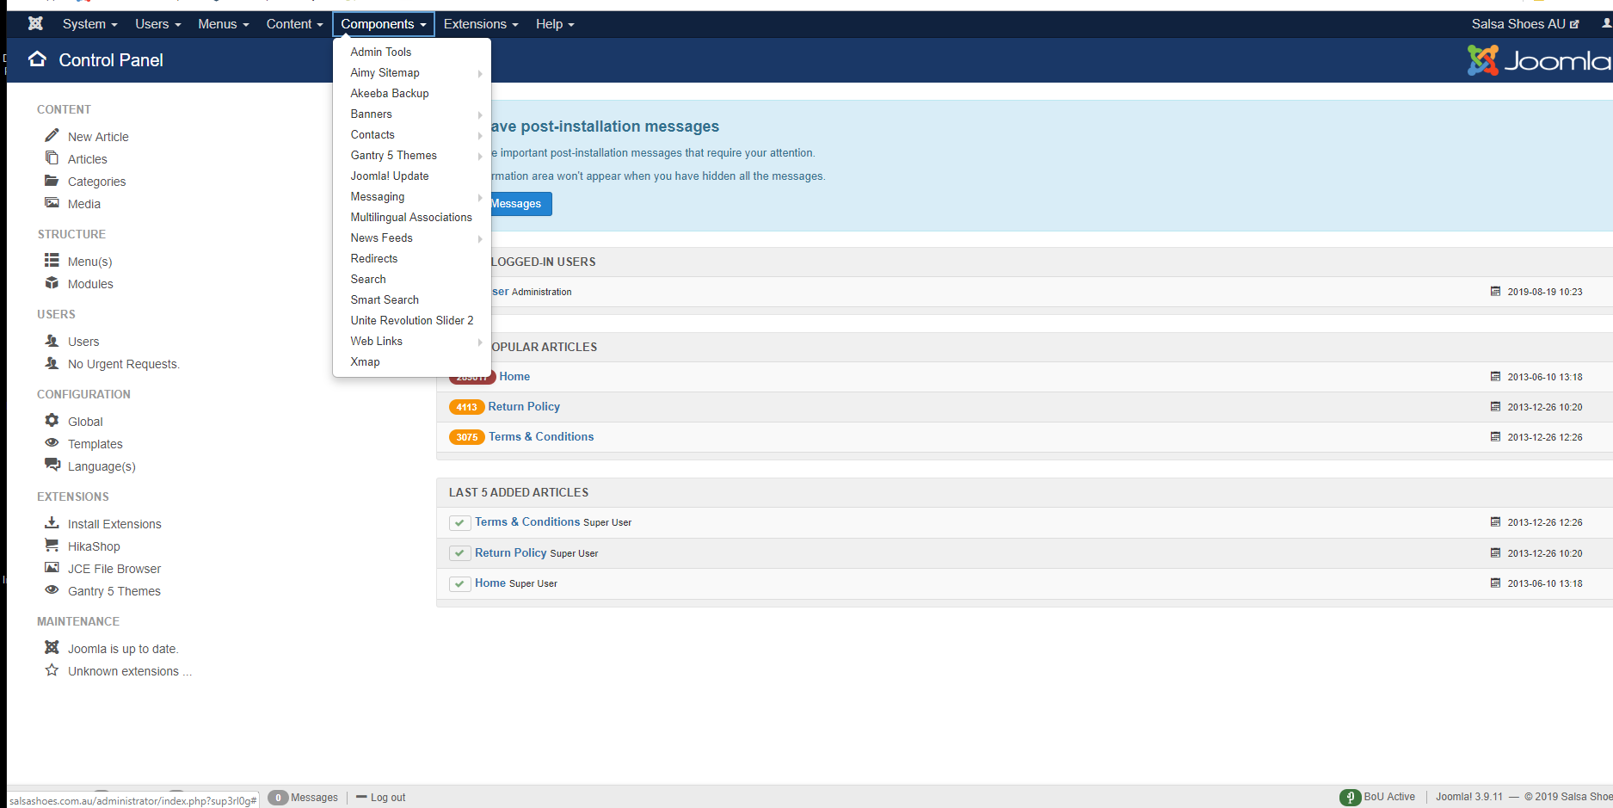Click the HikaShop cart icon
The height and width of the screenshot is (808, 1613).
click(52, 545)
